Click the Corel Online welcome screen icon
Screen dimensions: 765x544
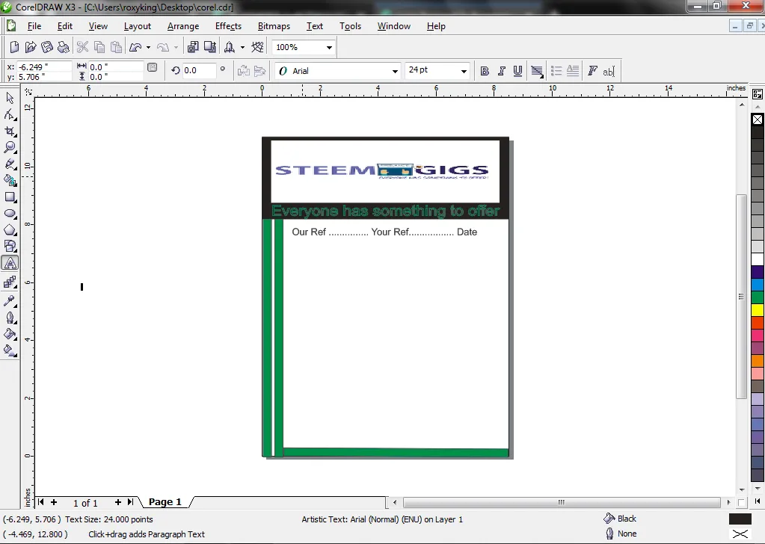point(257,47)
